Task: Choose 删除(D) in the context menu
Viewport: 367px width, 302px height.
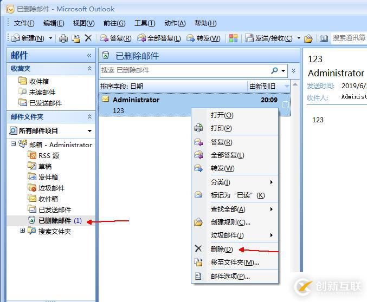Action: pos(235,249)
